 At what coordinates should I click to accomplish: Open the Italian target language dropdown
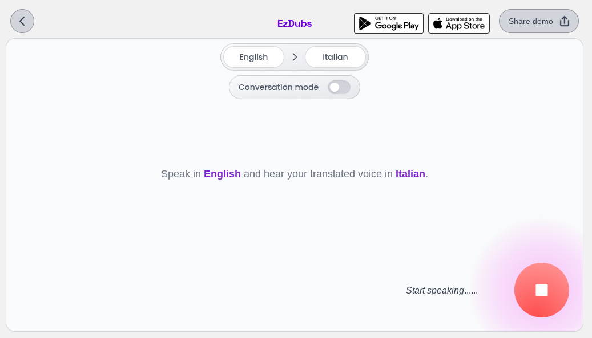click(335, 57)
